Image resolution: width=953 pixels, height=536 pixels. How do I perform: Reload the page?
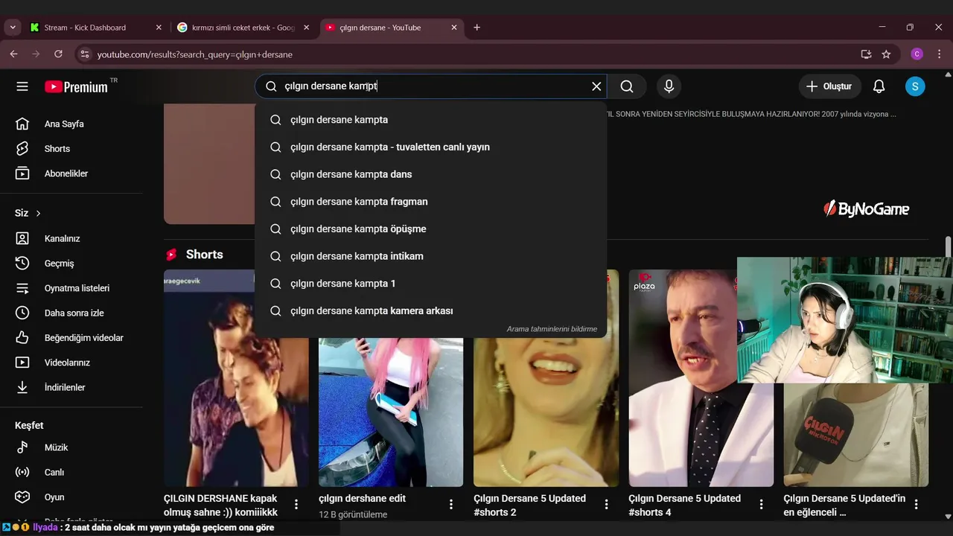pyautogui.click(x=58, y=54)
